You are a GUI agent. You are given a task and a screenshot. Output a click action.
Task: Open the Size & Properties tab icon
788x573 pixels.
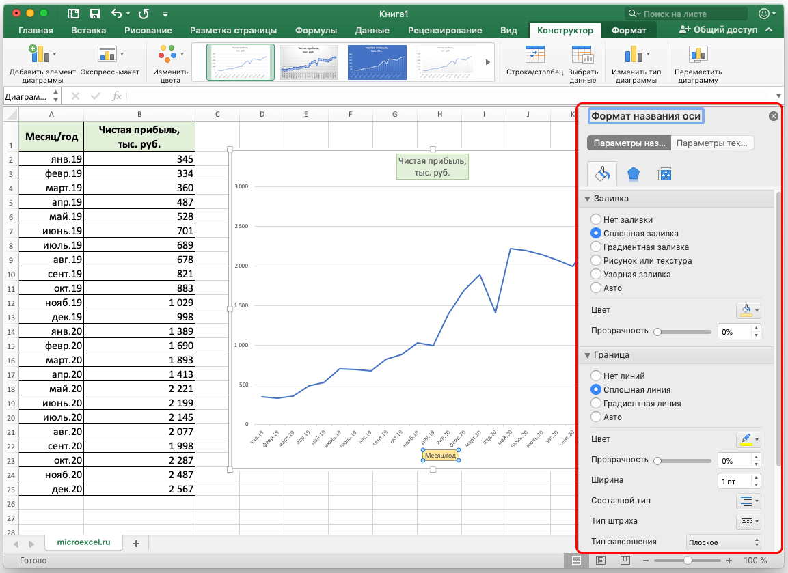click(664, 174)
